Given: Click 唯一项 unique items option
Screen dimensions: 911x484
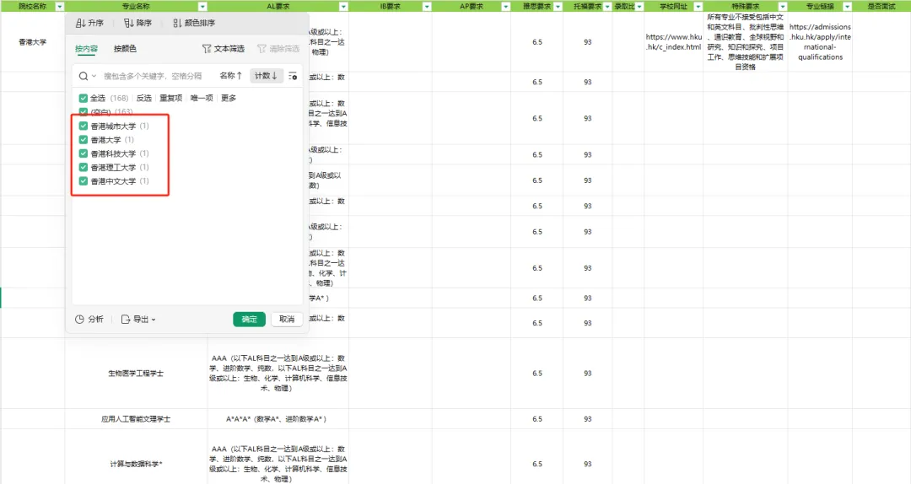Looking at the screenshot, I should click(x=202, y=98).
